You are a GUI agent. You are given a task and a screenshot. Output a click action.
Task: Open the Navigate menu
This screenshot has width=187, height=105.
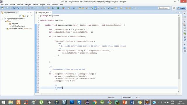click(28, 5)
